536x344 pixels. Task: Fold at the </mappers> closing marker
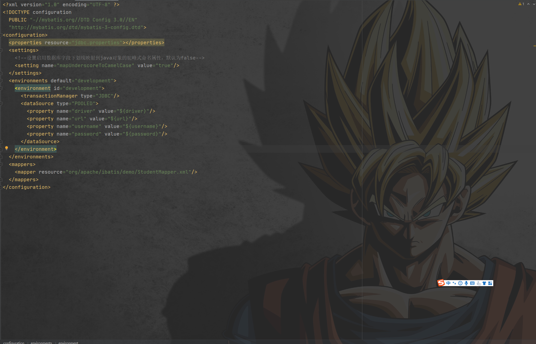(1, 180)
